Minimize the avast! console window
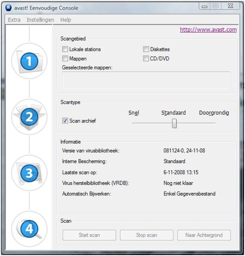 (204, 6)
